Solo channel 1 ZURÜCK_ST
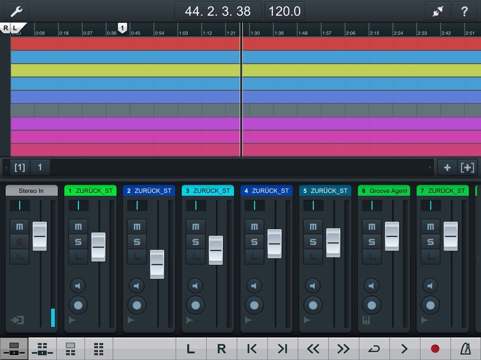The width and height of the screenshot is (481, 360). [x=78, y=242]
